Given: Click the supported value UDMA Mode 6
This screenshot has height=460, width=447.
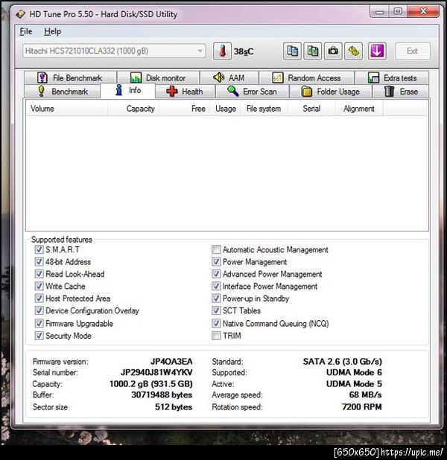Looking at the screenshot, I should click(x=354, y=373).
